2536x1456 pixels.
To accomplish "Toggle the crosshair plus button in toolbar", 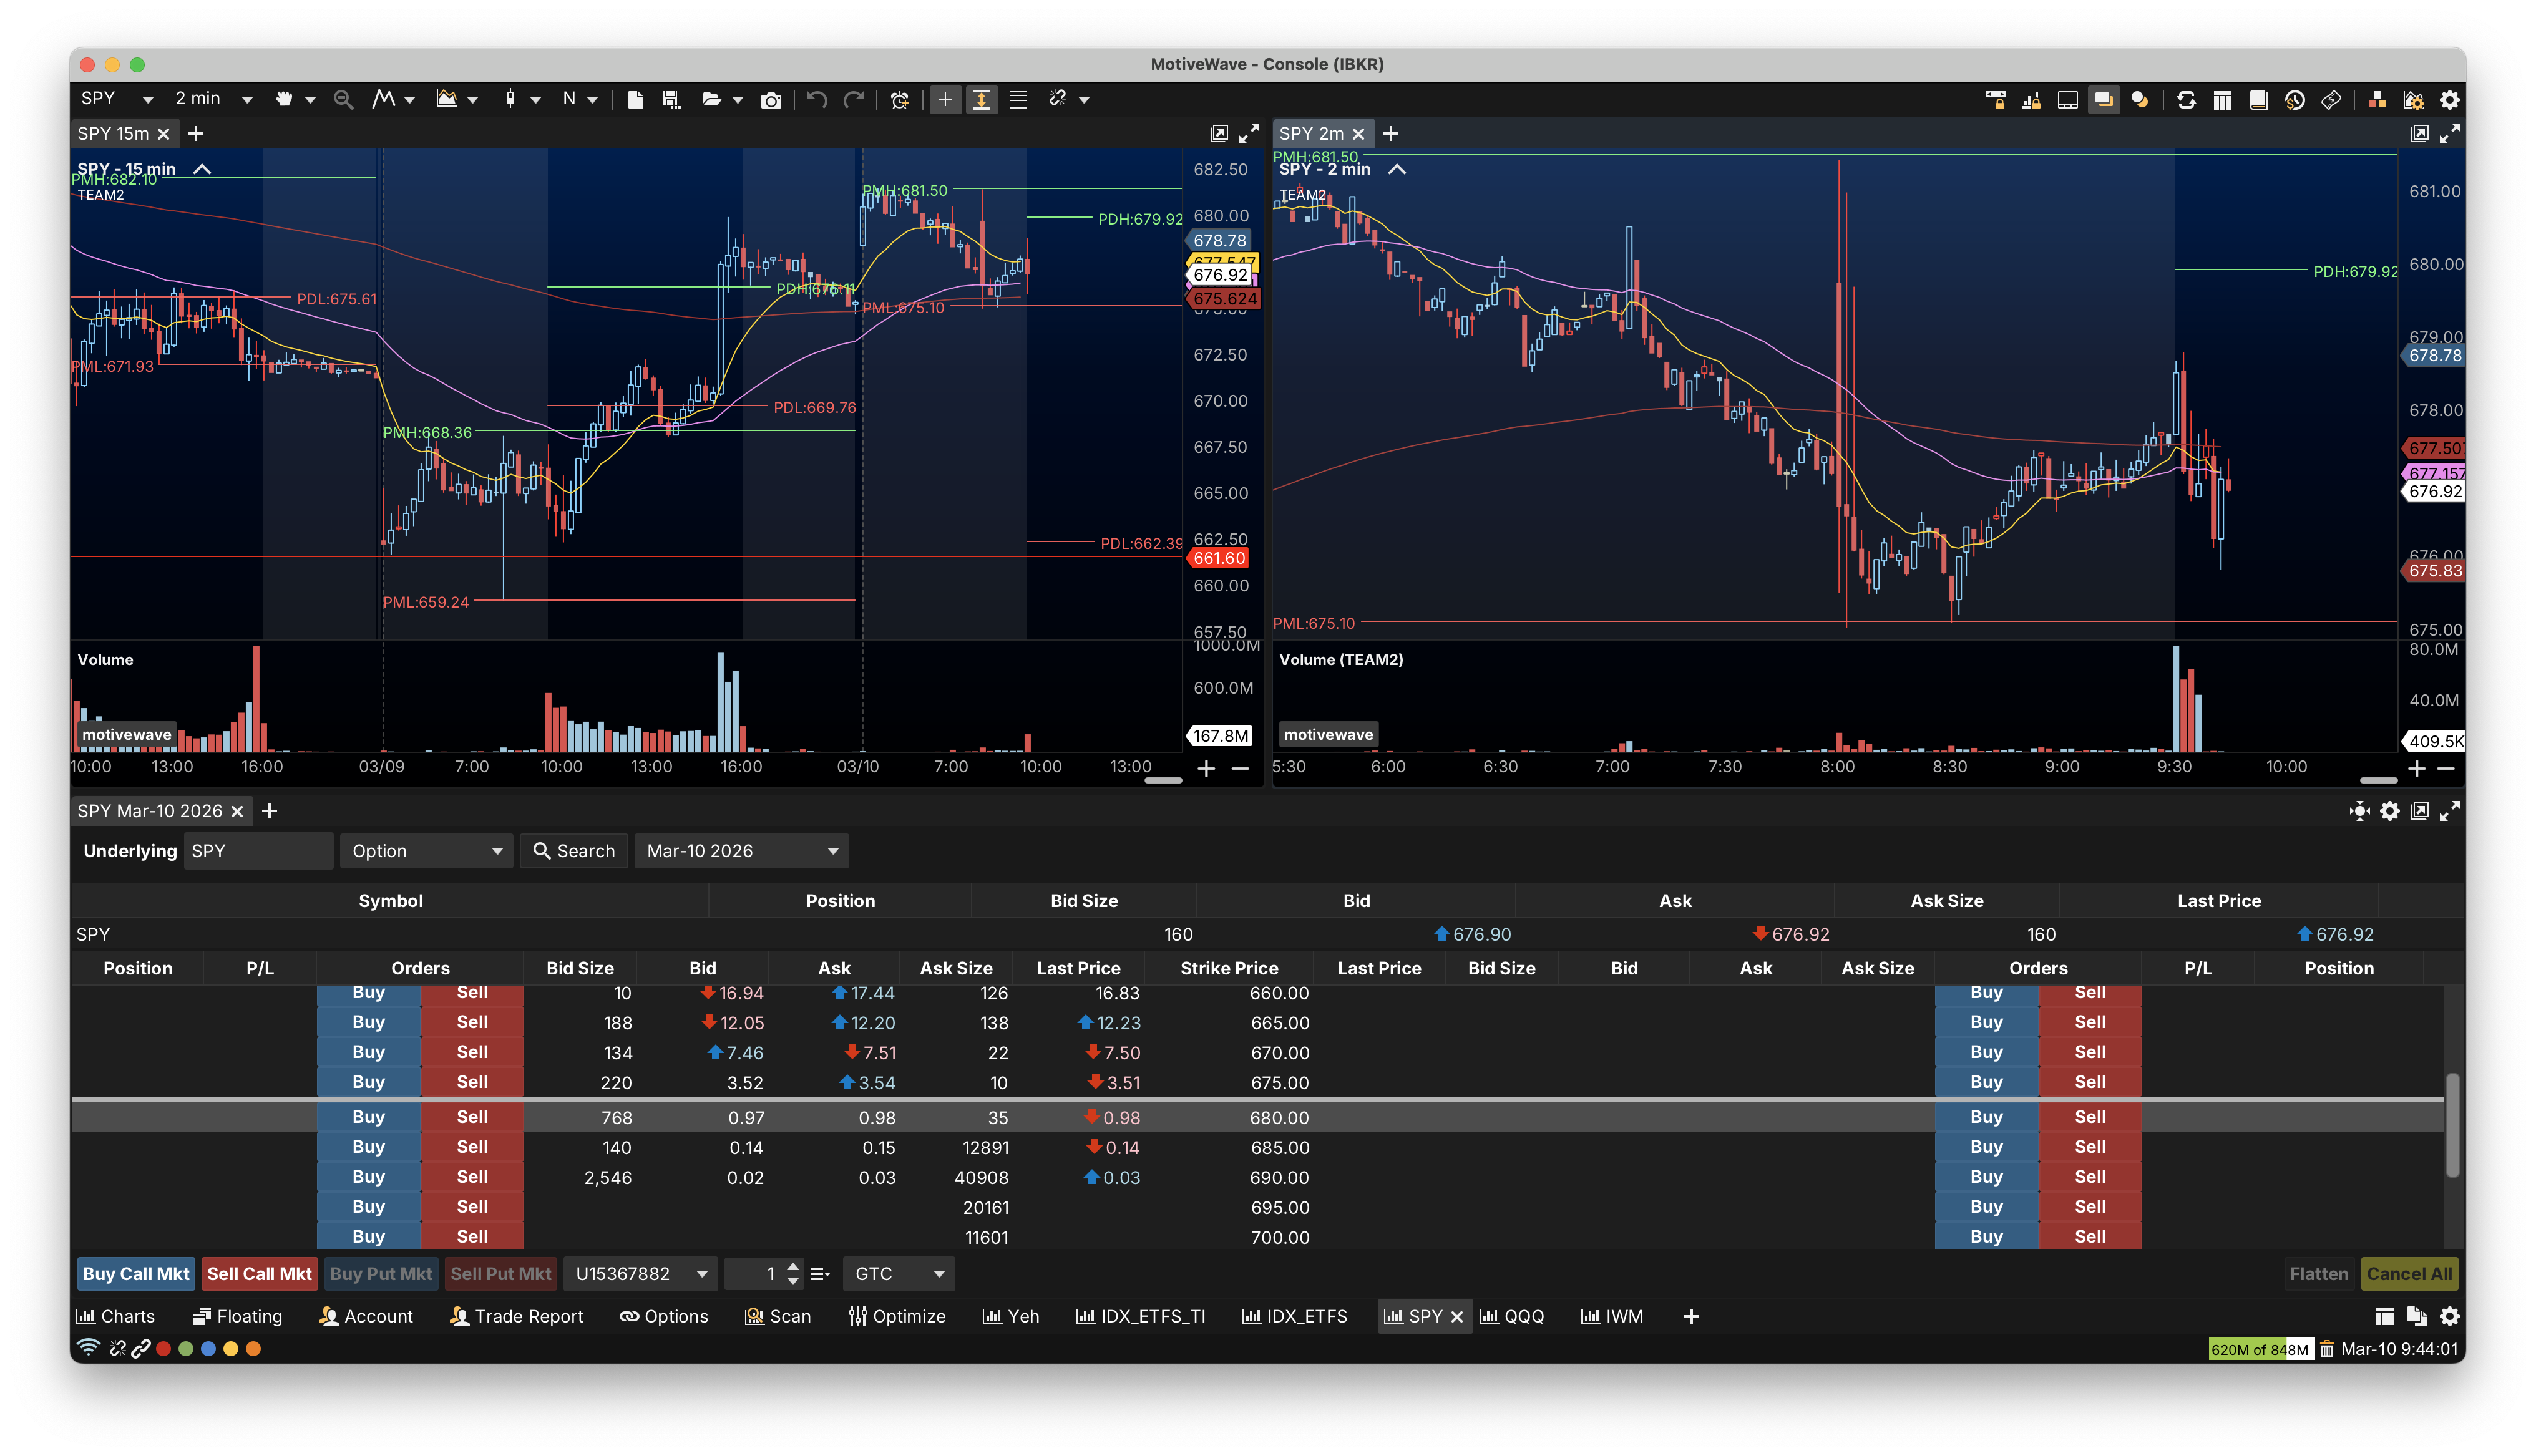I will click(x=945, y=99).
